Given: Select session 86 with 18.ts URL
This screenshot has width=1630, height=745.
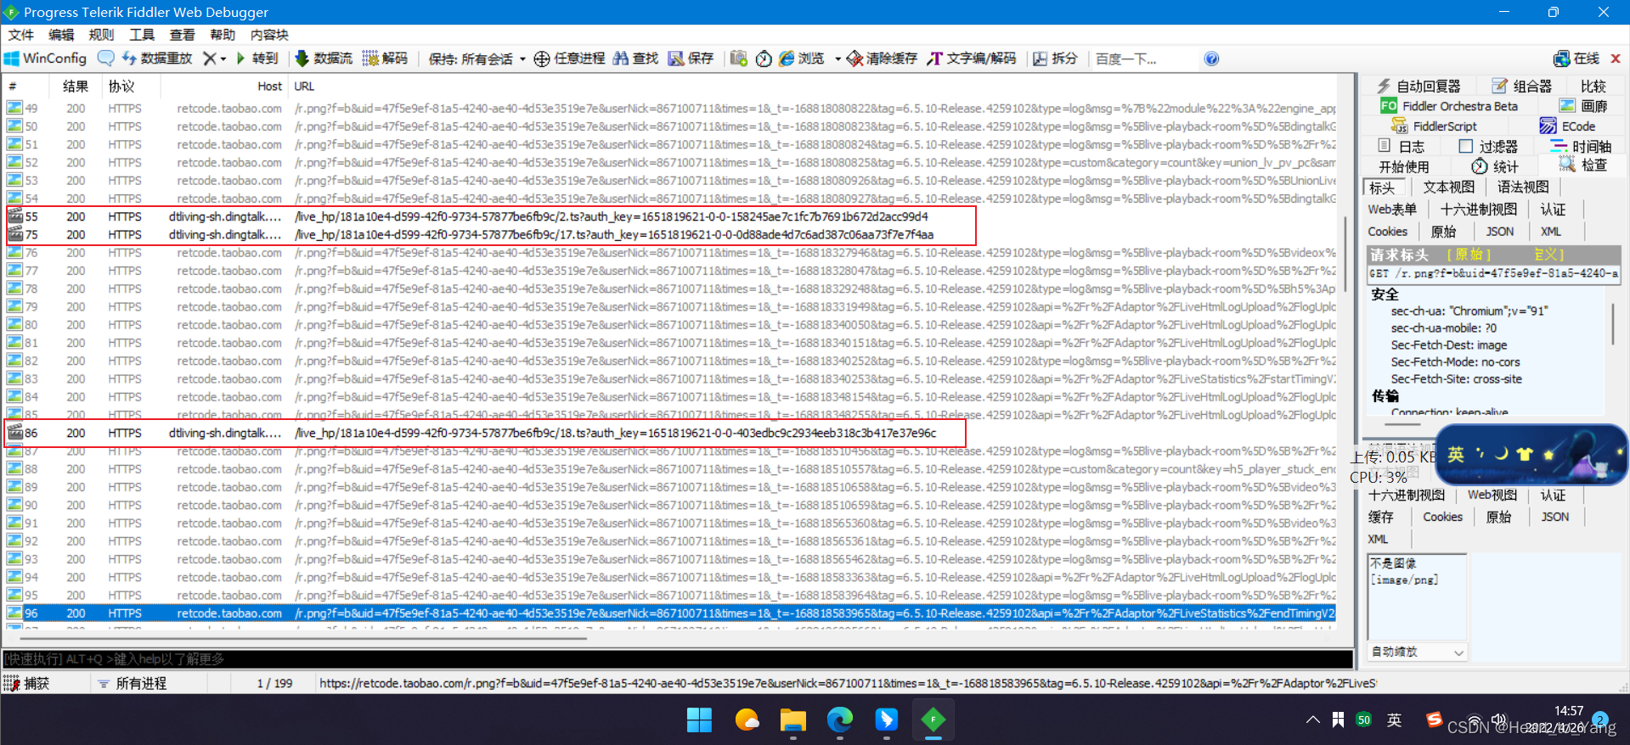Looking at the screenshot, I should [671, 433].
